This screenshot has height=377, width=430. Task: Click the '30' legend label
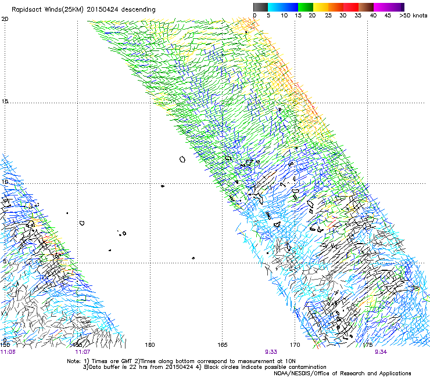[343, 16]
